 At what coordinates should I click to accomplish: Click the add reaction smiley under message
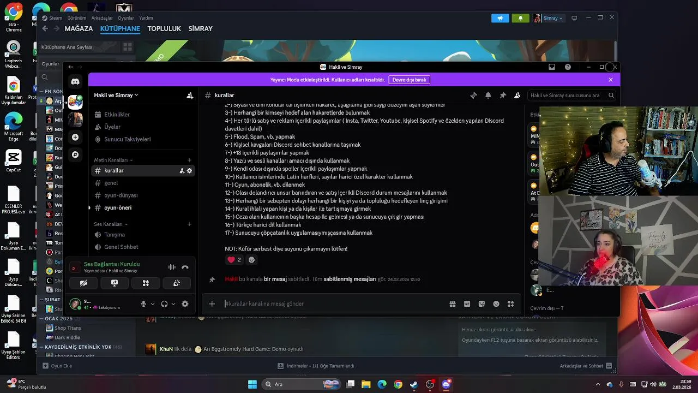click(x=251, y=260)
